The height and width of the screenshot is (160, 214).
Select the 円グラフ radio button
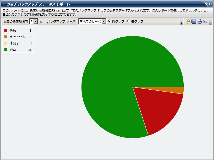tap(109, 21)
